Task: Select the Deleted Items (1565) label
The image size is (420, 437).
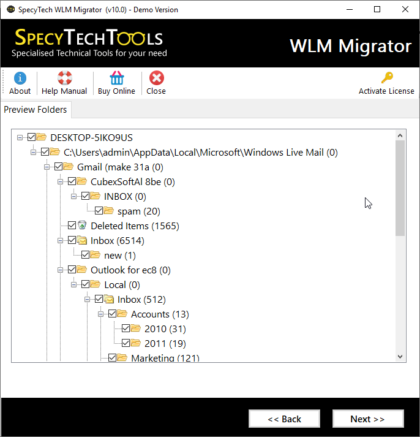Action: pyautogui.click(x=135, y=226)
